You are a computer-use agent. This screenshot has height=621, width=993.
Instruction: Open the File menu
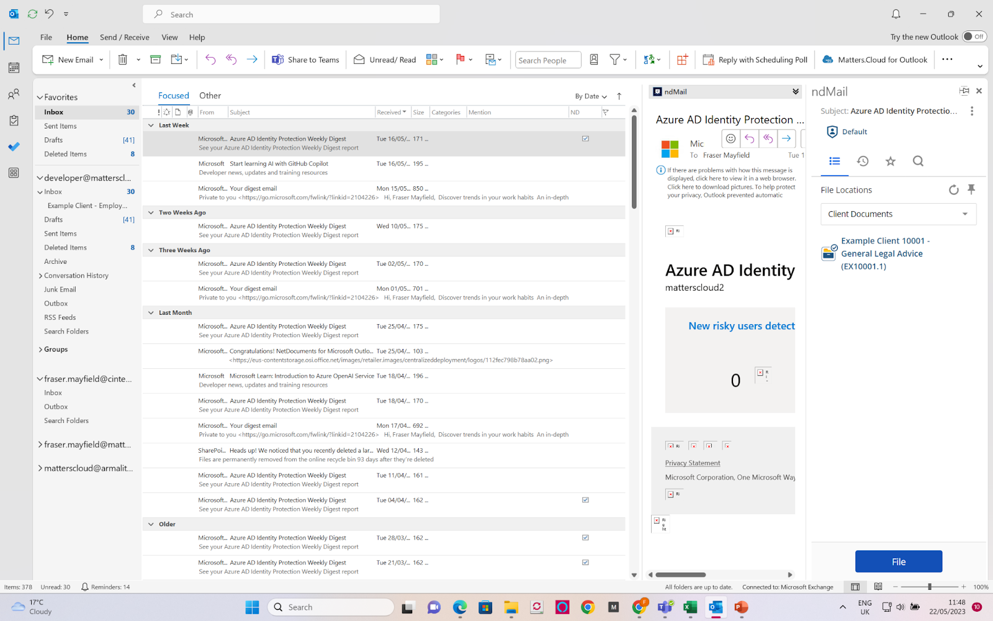point(46,37)
